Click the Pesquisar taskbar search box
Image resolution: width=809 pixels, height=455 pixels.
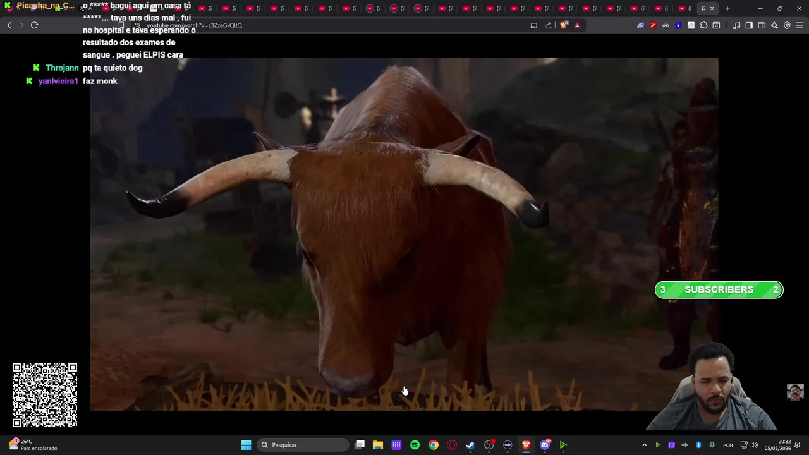point(303,445)
